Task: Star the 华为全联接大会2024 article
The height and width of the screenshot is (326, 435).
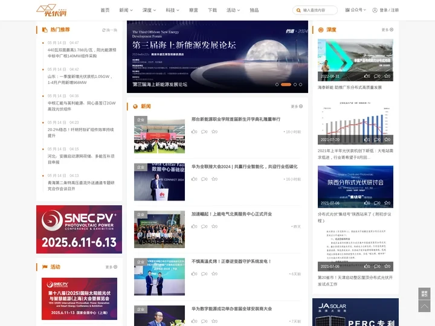Action: [x=214, y=179]
